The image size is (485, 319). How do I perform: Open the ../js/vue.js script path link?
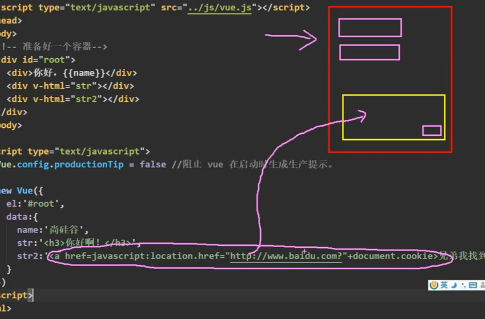pos(220,7)
